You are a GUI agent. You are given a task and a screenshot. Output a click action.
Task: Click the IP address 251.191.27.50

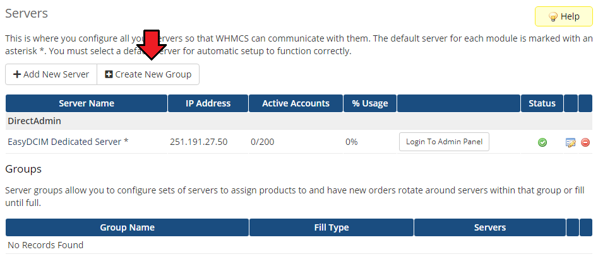tap(199, 142)
